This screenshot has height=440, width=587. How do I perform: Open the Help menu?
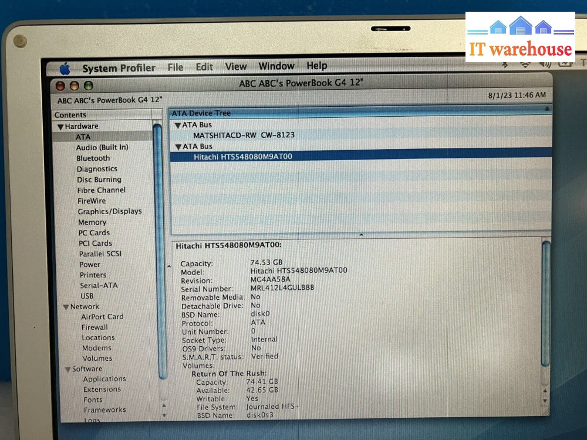316,66
